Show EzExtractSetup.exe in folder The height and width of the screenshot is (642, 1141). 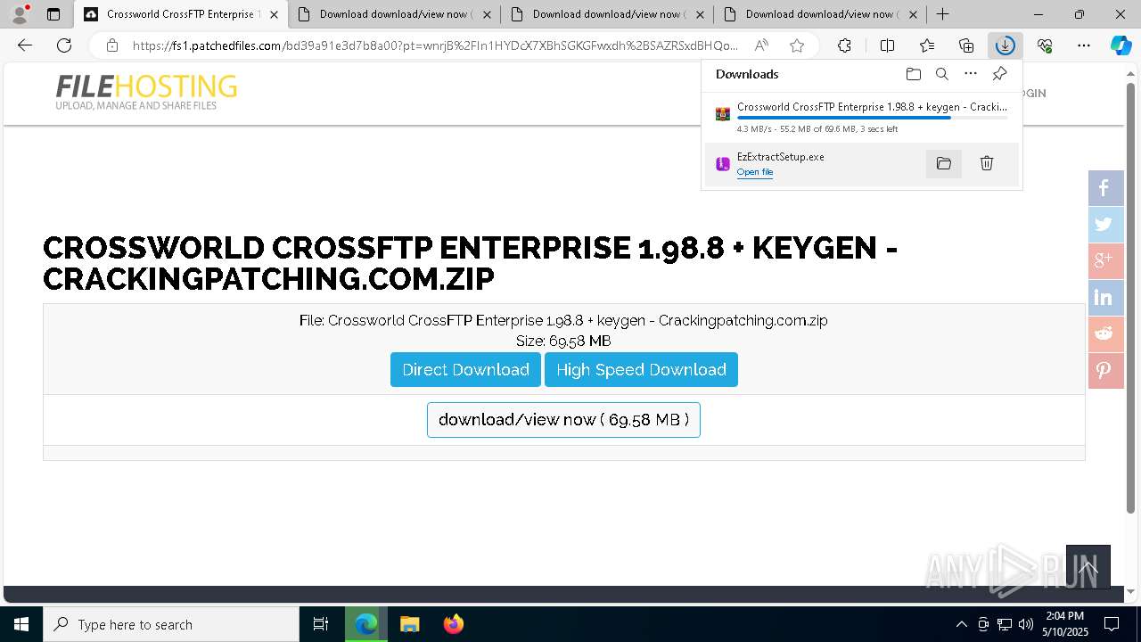coord(944,163)
